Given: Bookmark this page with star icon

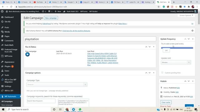Looking at the screenshot, I should (x=158, y=7).
